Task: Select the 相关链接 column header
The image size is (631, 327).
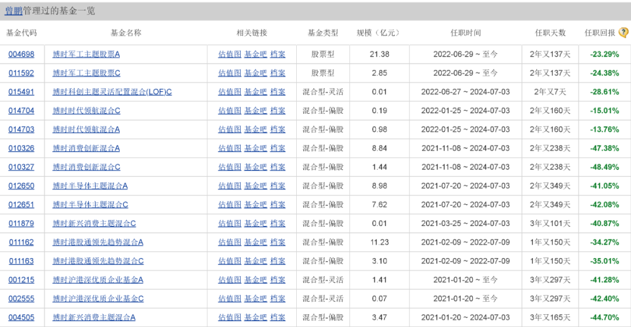Action: click(x=252, y=33)
